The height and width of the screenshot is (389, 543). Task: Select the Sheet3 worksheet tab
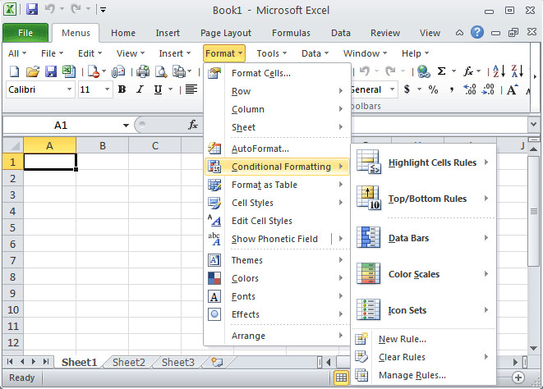coord(178,362)
